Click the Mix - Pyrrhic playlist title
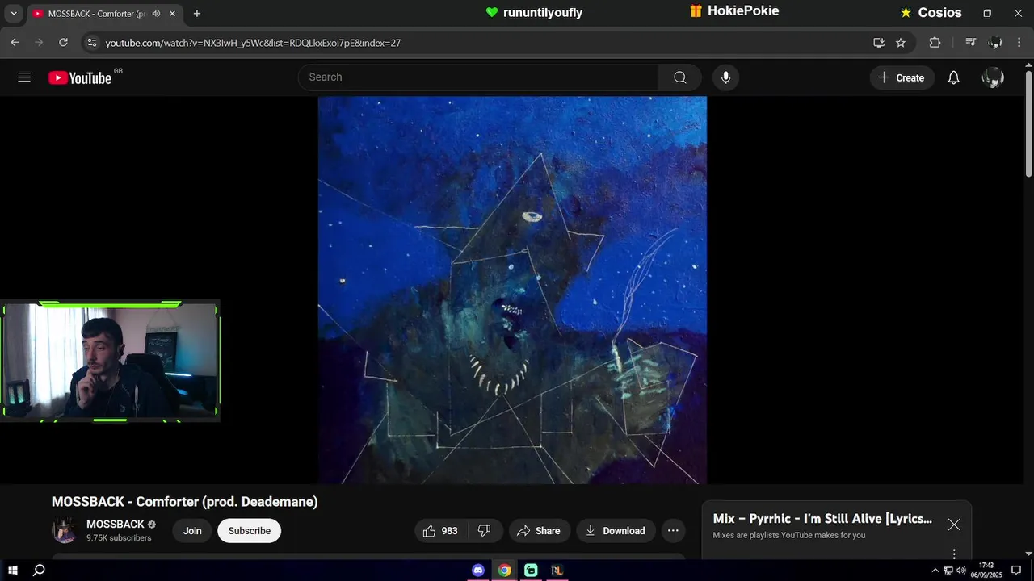Screen dimensions: 1034x581 pyautogui.click(x=822, y=519)
